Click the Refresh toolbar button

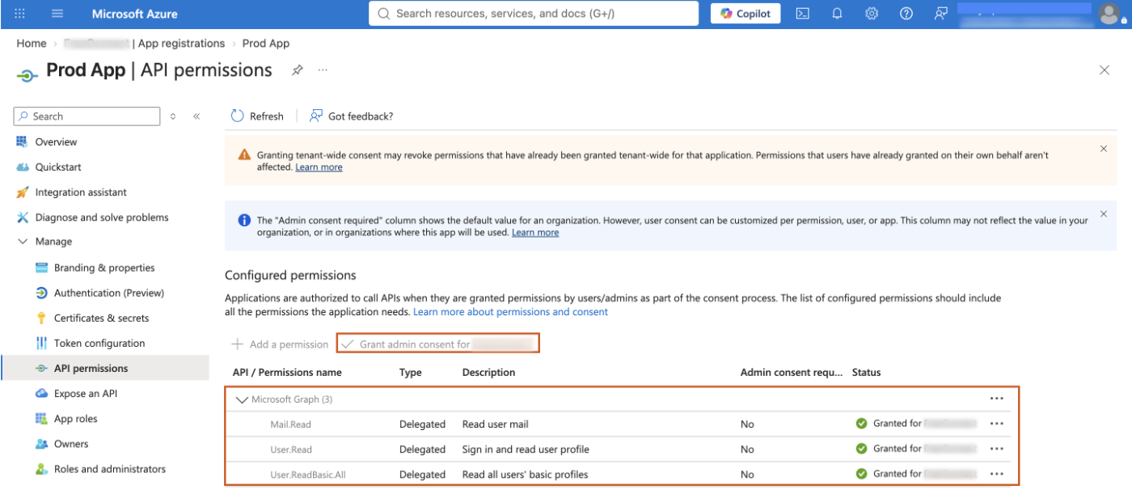click(x=257, y=116)
